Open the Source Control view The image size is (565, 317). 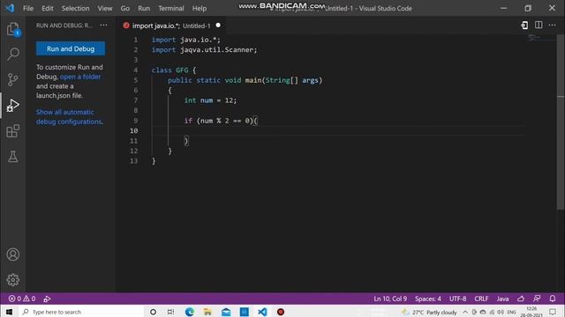click(x=13, y=79)
